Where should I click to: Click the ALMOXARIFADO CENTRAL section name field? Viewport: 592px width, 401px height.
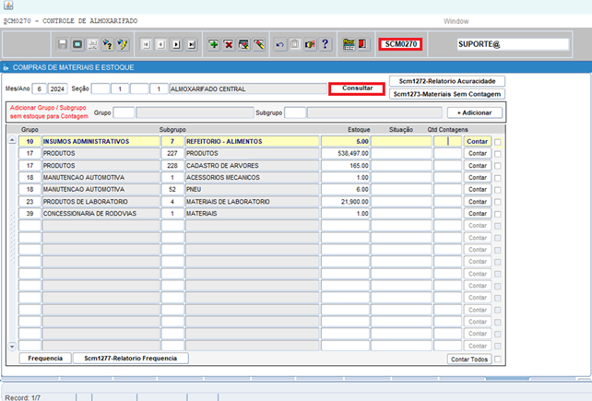point(248,89)
